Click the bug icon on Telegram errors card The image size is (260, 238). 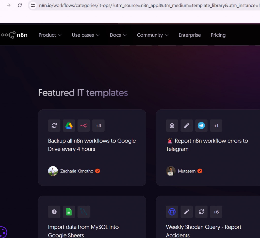click(172, 126)
